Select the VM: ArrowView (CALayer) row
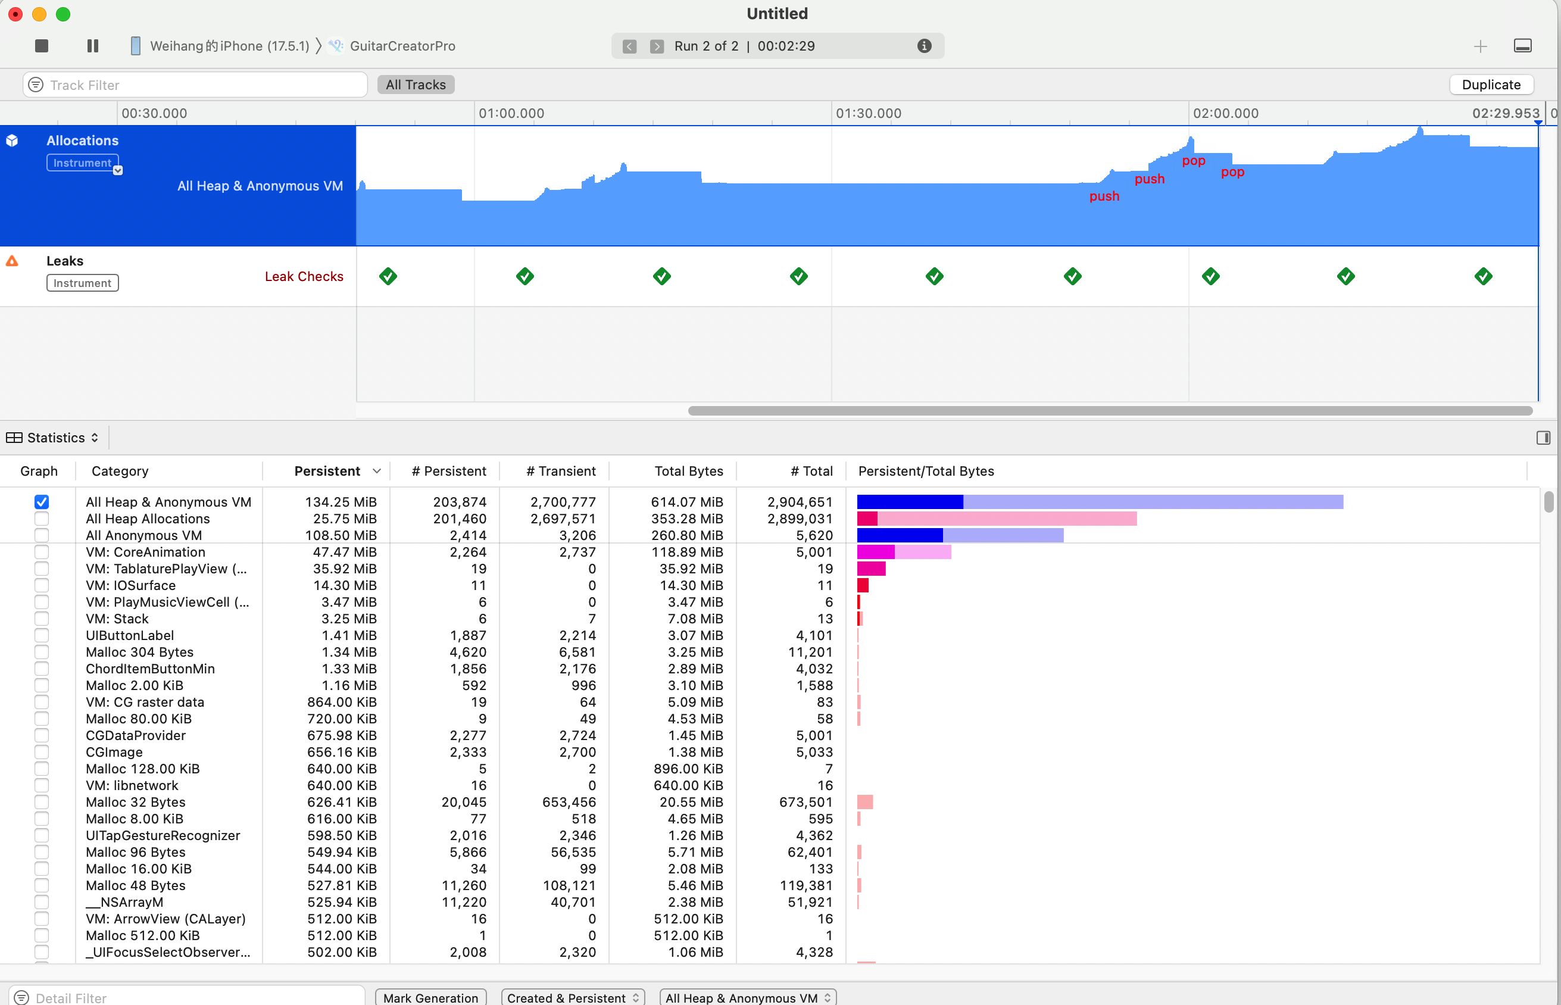 click(770, 919)
